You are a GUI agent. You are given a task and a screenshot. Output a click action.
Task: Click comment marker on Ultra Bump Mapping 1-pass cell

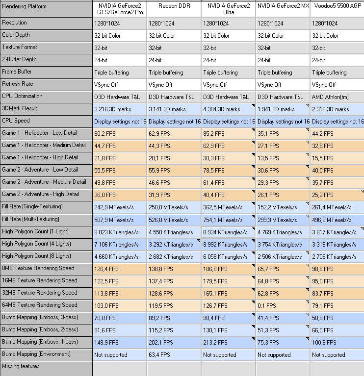pos(253,339)
